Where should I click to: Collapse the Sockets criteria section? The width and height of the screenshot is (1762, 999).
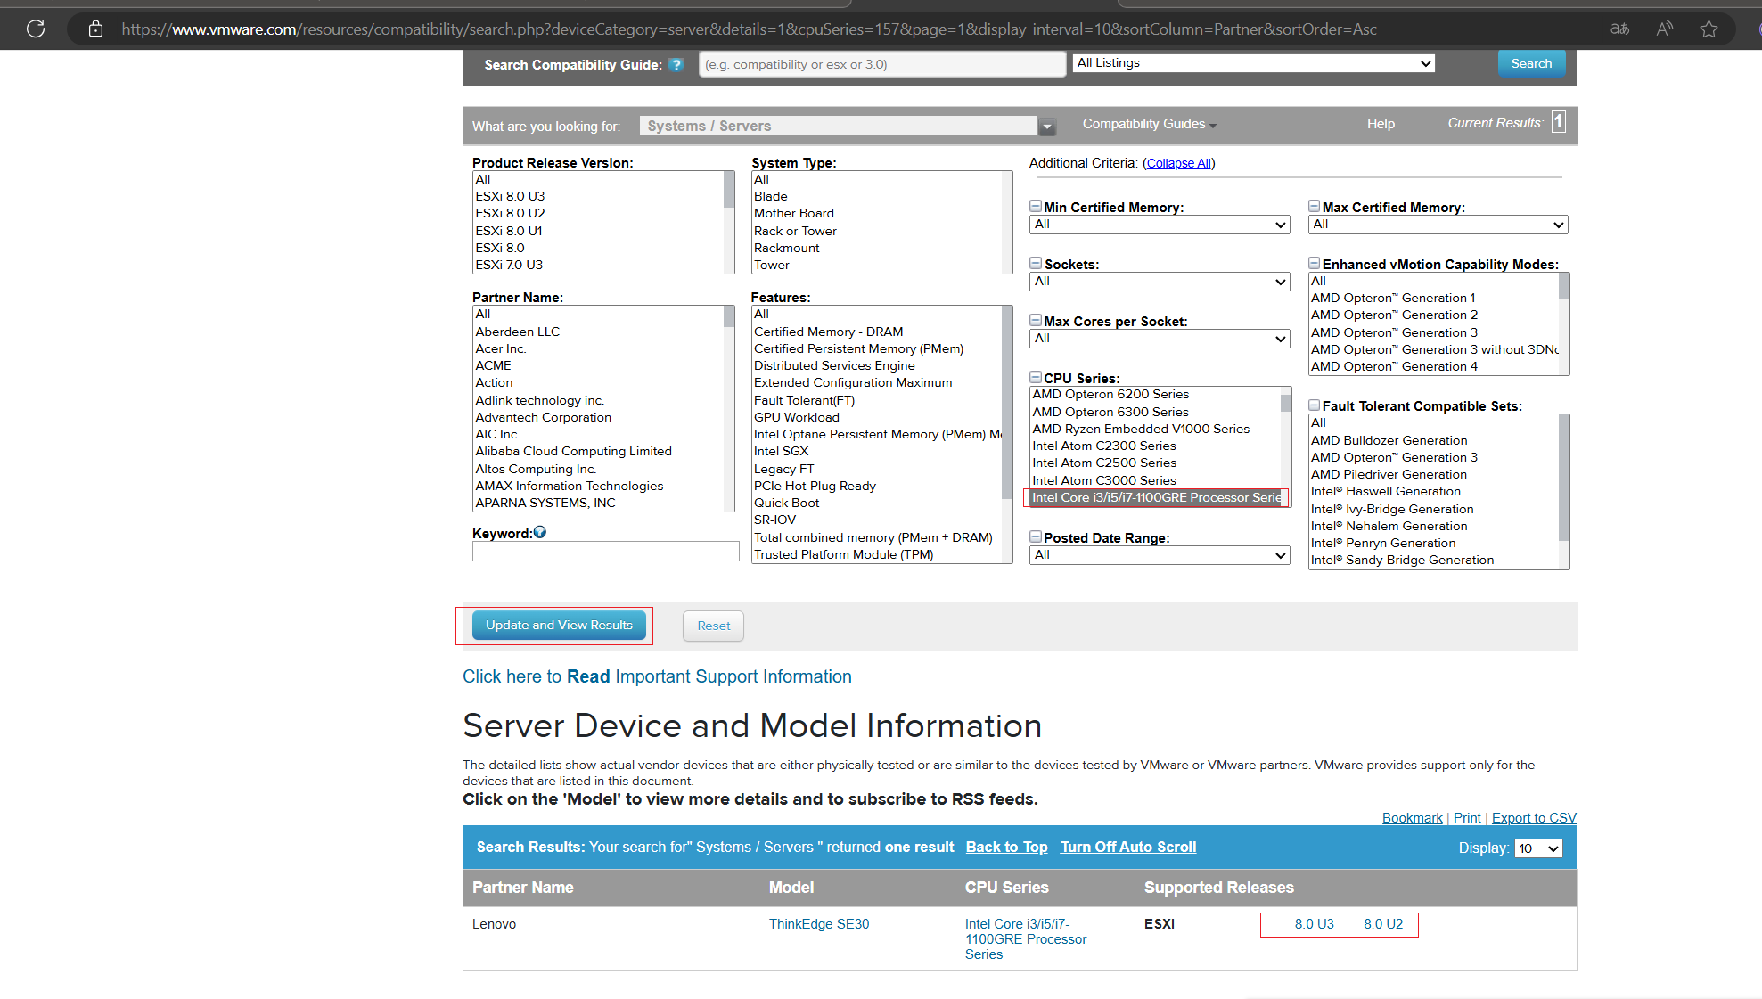[x=1036, y=264]
